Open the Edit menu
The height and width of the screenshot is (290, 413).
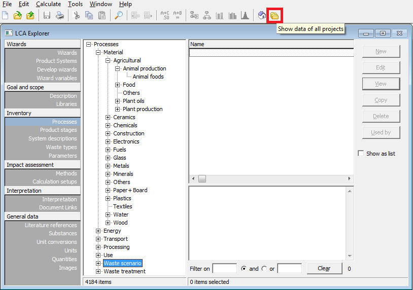pos(24,4)
